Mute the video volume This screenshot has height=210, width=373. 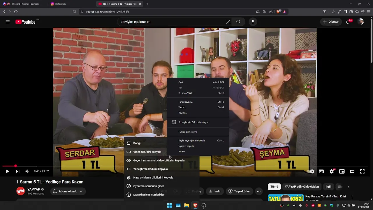pyautogui.click(x=27, y=171)
